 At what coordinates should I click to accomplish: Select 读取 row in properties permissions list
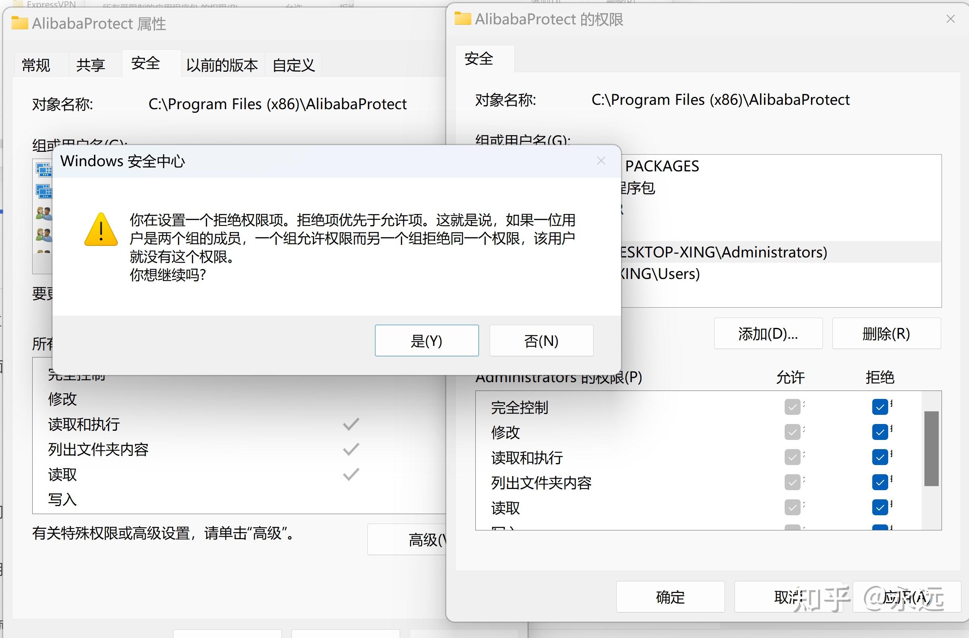(x=239, y=475)
